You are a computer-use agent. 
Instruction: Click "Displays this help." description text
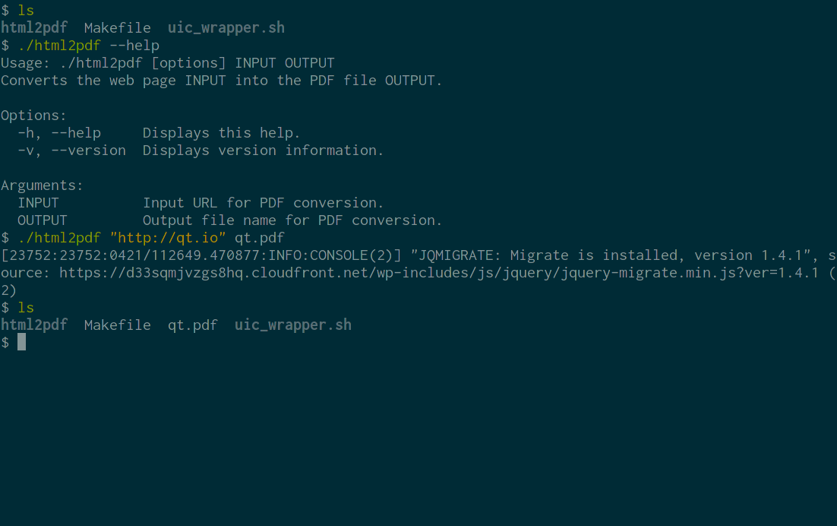click(x=221, y=133)
